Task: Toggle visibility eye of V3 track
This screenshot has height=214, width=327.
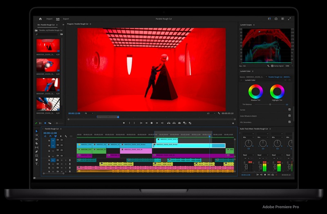Action: coord(62,145)
